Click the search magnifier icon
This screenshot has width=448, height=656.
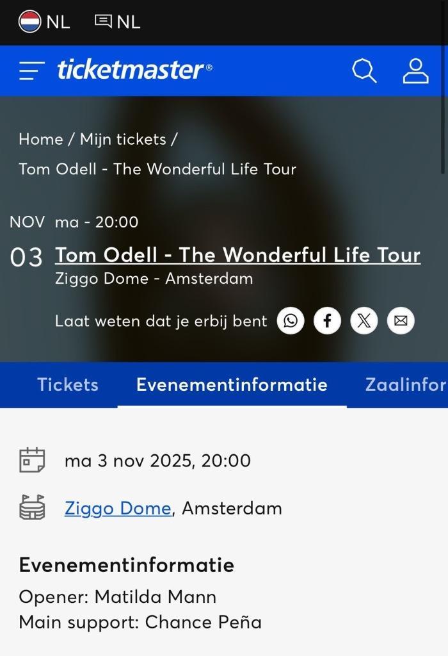[364, 70]
